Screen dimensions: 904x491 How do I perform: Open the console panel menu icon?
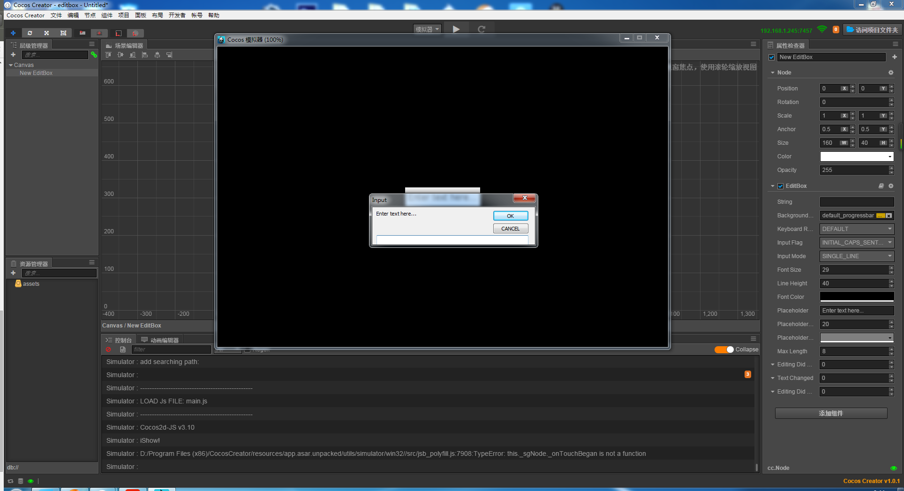tap(753, 338)
